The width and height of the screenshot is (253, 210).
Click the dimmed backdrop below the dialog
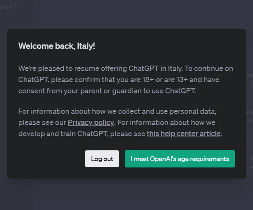coord(126,194)
